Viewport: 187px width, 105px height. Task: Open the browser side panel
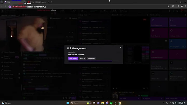178,6
